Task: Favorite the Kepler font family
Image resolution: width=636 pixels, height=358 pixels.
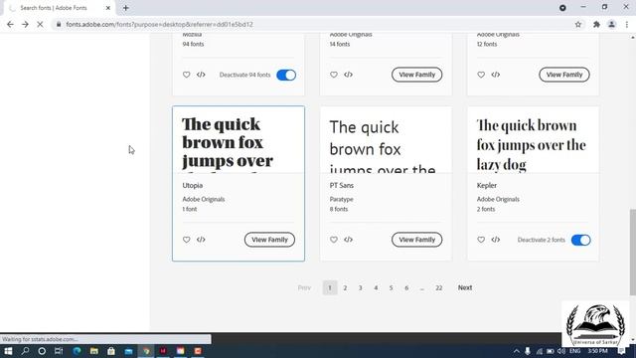Action: pyautogui.click(x=481, y=240)
